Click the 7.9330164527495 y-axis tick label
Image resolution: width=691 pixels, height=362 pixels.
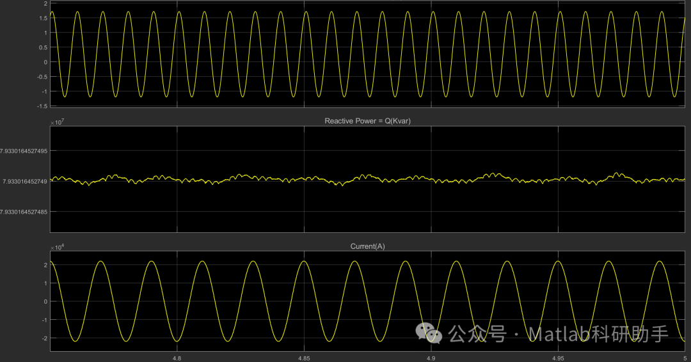click(24, 151)
